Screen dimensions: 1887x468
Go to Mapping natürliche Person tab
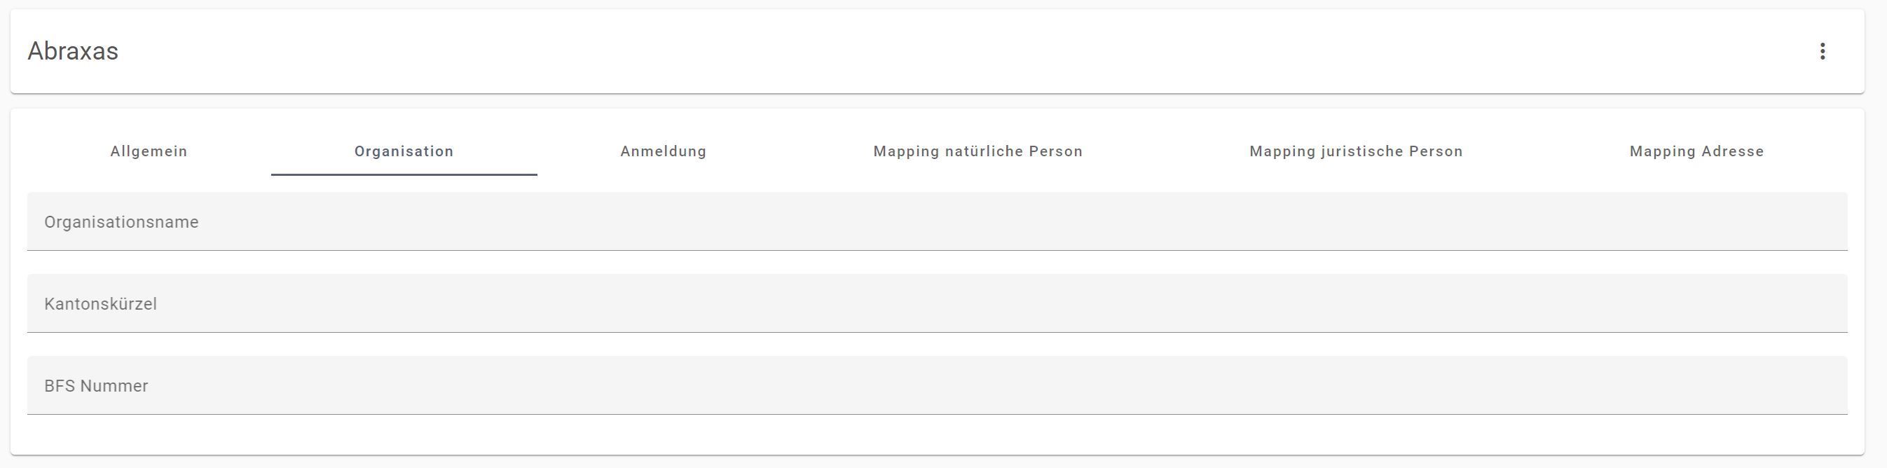point(978,151)
